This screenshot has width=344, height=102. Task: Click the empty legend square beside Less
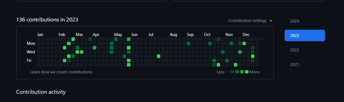[x=227, y=72]
